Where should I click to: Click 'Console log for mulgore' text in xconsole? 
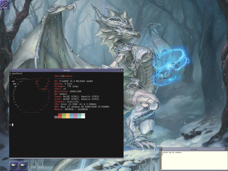(x=172, y=153)
